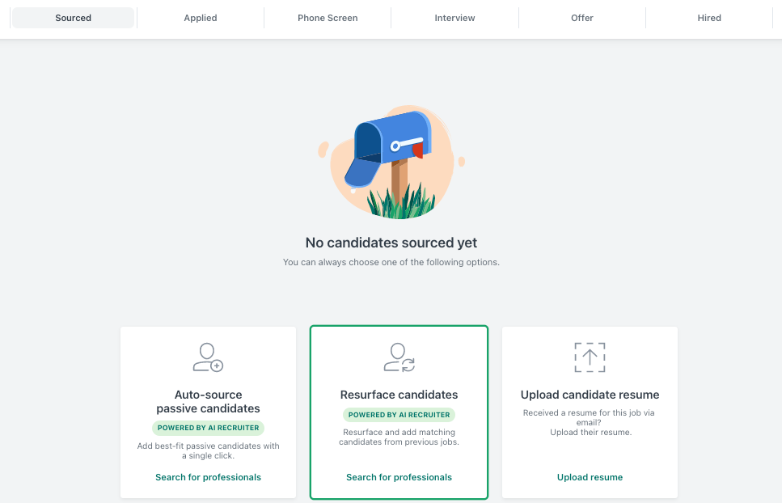
Task: Click the No candidates sourced yet heading
Action: click(391, 243)
